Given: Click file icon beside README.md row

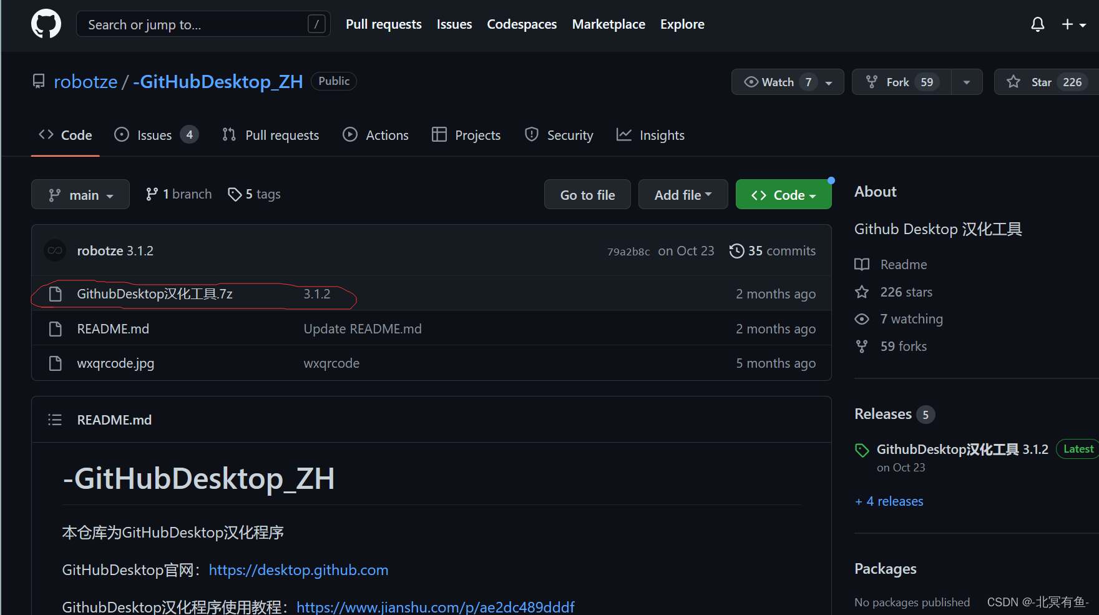Looking at the screenshot, I should (x=56, y=329).
